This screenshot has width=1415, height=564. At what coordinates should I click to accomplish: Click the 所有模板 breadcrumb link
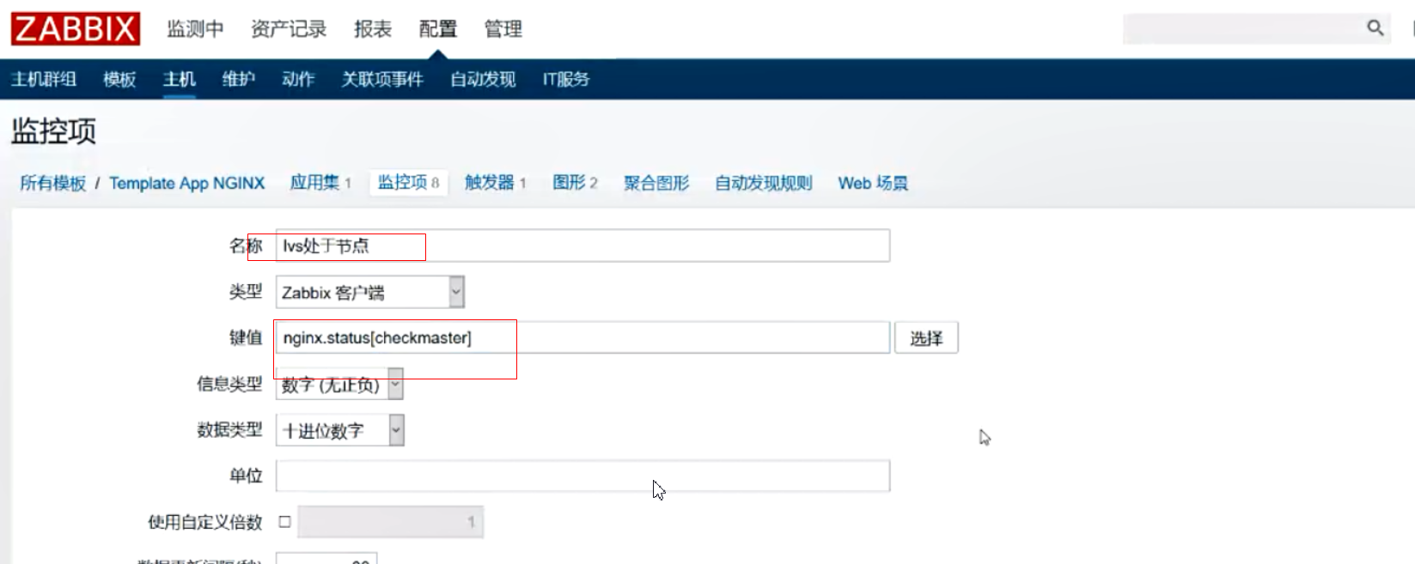[53, 183]
